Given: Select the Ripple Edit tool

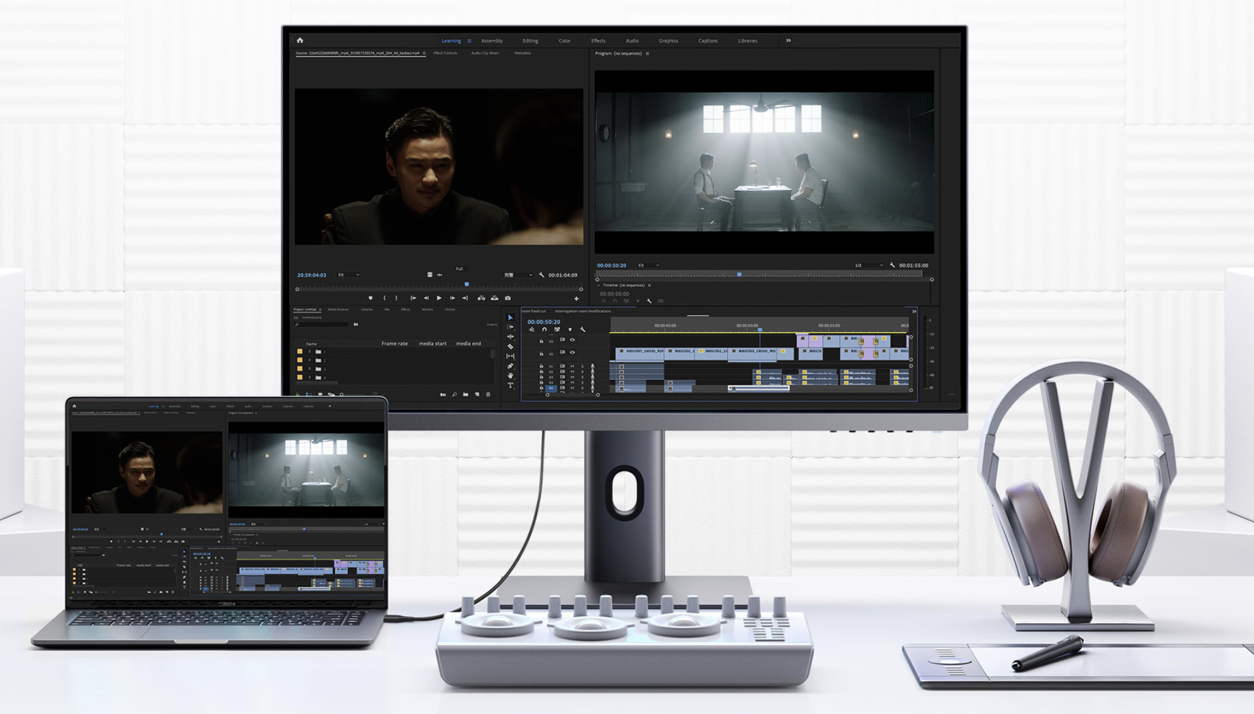Looking at the screenshot, I should (x=510, y=337).
